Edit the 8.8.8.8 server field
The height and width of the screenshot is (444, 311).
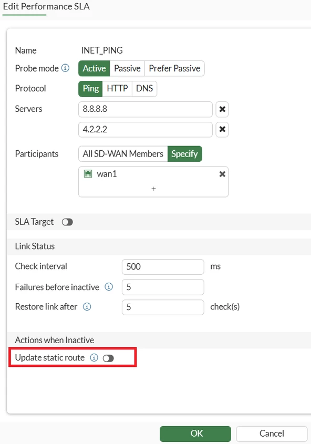click(146, 109)
